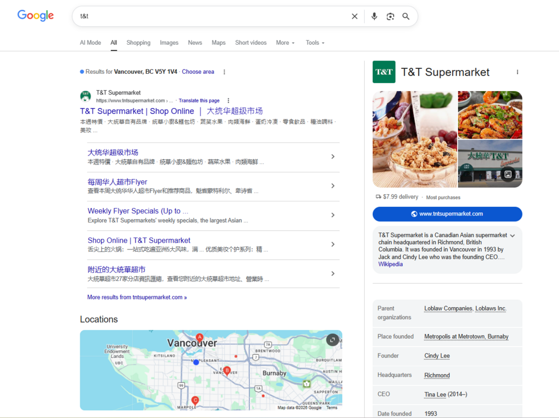Click Translate this page
The height and width of the screenshot is (418, 559).
(x=199, y=100)
